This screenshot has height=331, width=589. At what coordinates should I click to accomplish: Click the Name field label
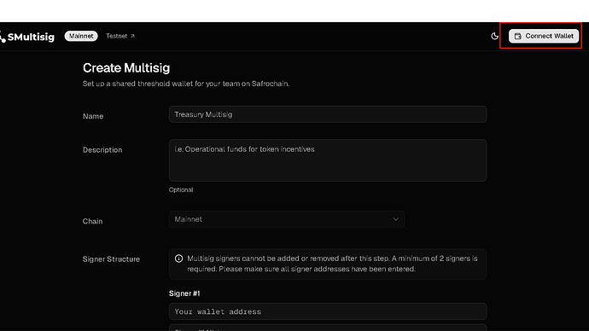(x=93, y=116)
